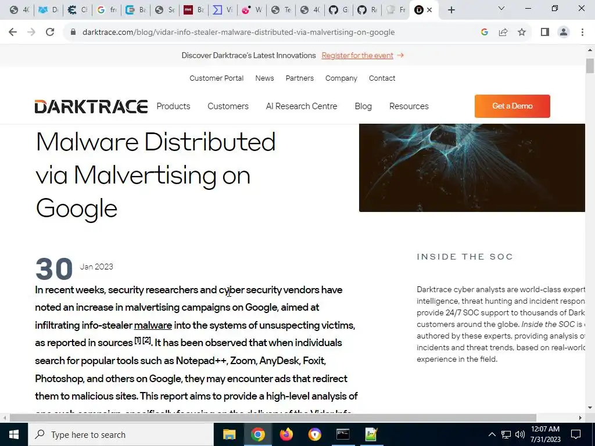Click the scroll right arrow
Screen dimensions: 595x446
click(x=580, y=418)
